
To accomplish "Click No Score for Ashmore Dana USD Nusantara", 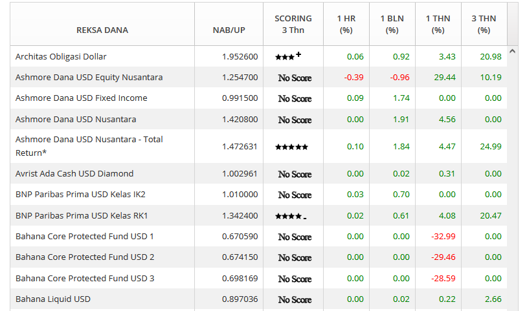I will tap(295, 120).
